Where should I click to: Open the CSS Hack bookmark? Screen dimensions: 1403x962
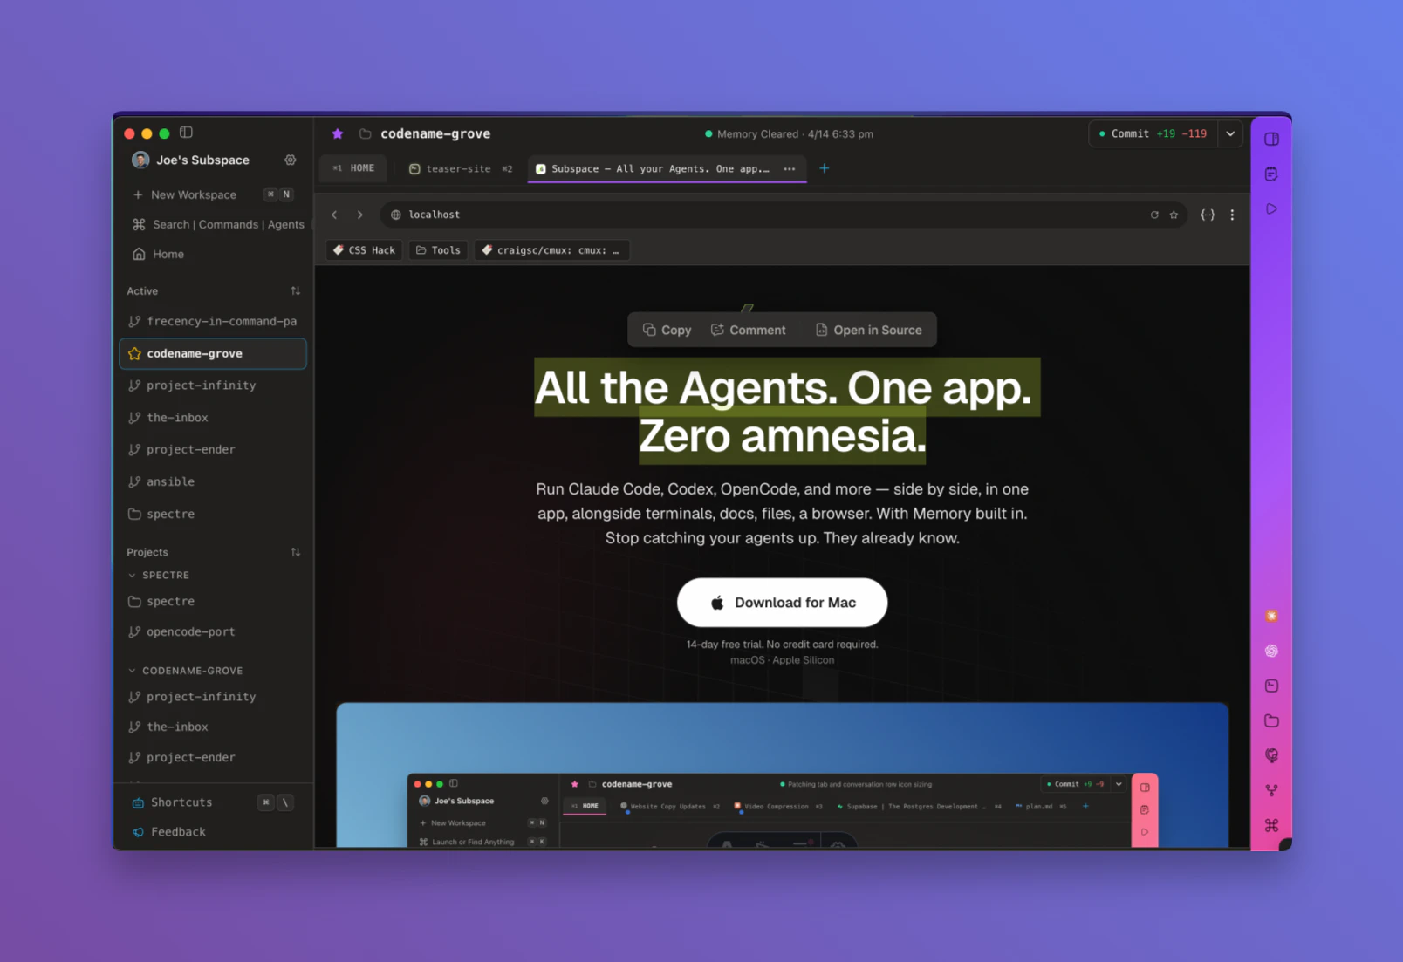click(x=365, y=250)
